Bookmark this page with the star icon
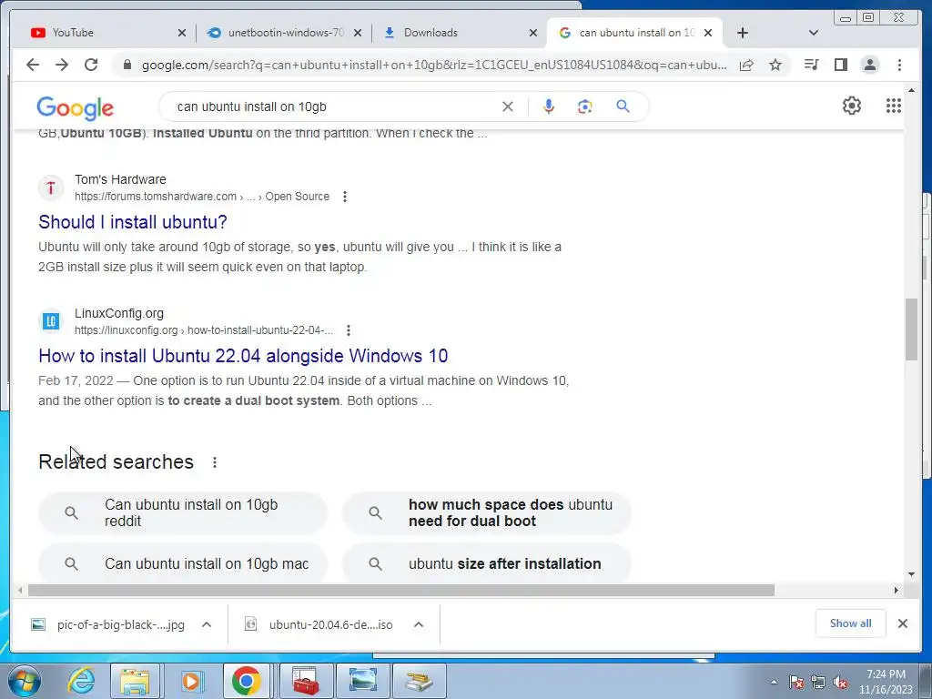Image resolution: width=932 pixels, height=699 pixels. (775, 65)
